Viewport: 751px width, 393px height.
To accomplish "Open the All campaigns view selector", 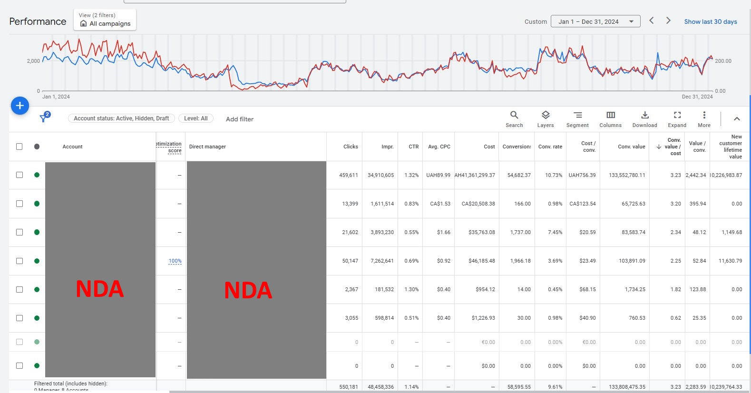I will pyautogui.click(x=105, y=20).
